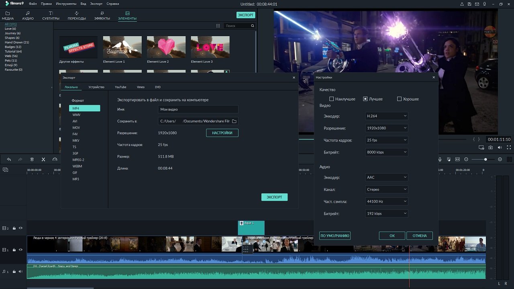The width and height of the screenshot is (514, 289).
Task: Open the speed gauge tool
Action: point(55,160)
